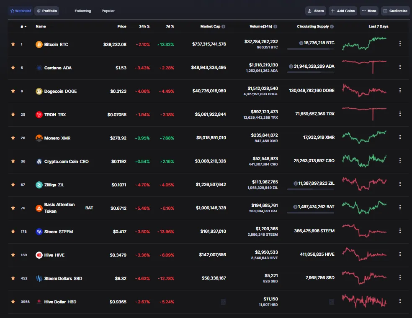Click info icon beside Cardano supply
The height and width of the screenshot is (318, 412).
coord(291,66)
